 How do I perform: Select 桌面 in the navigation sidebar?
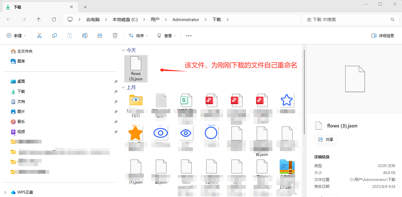(21, 81)
